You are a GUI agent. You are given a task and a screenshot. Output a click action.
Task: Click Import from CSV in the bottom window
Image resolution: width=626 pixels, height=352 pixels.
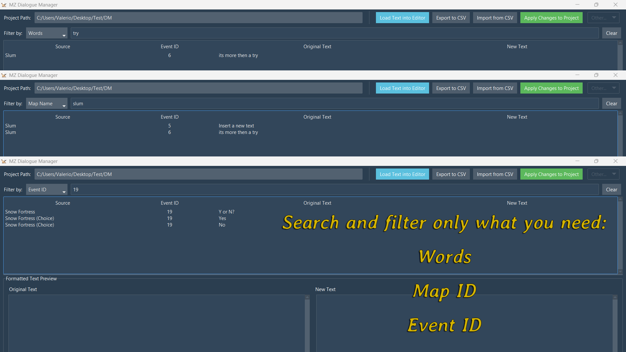click(495, 174)
